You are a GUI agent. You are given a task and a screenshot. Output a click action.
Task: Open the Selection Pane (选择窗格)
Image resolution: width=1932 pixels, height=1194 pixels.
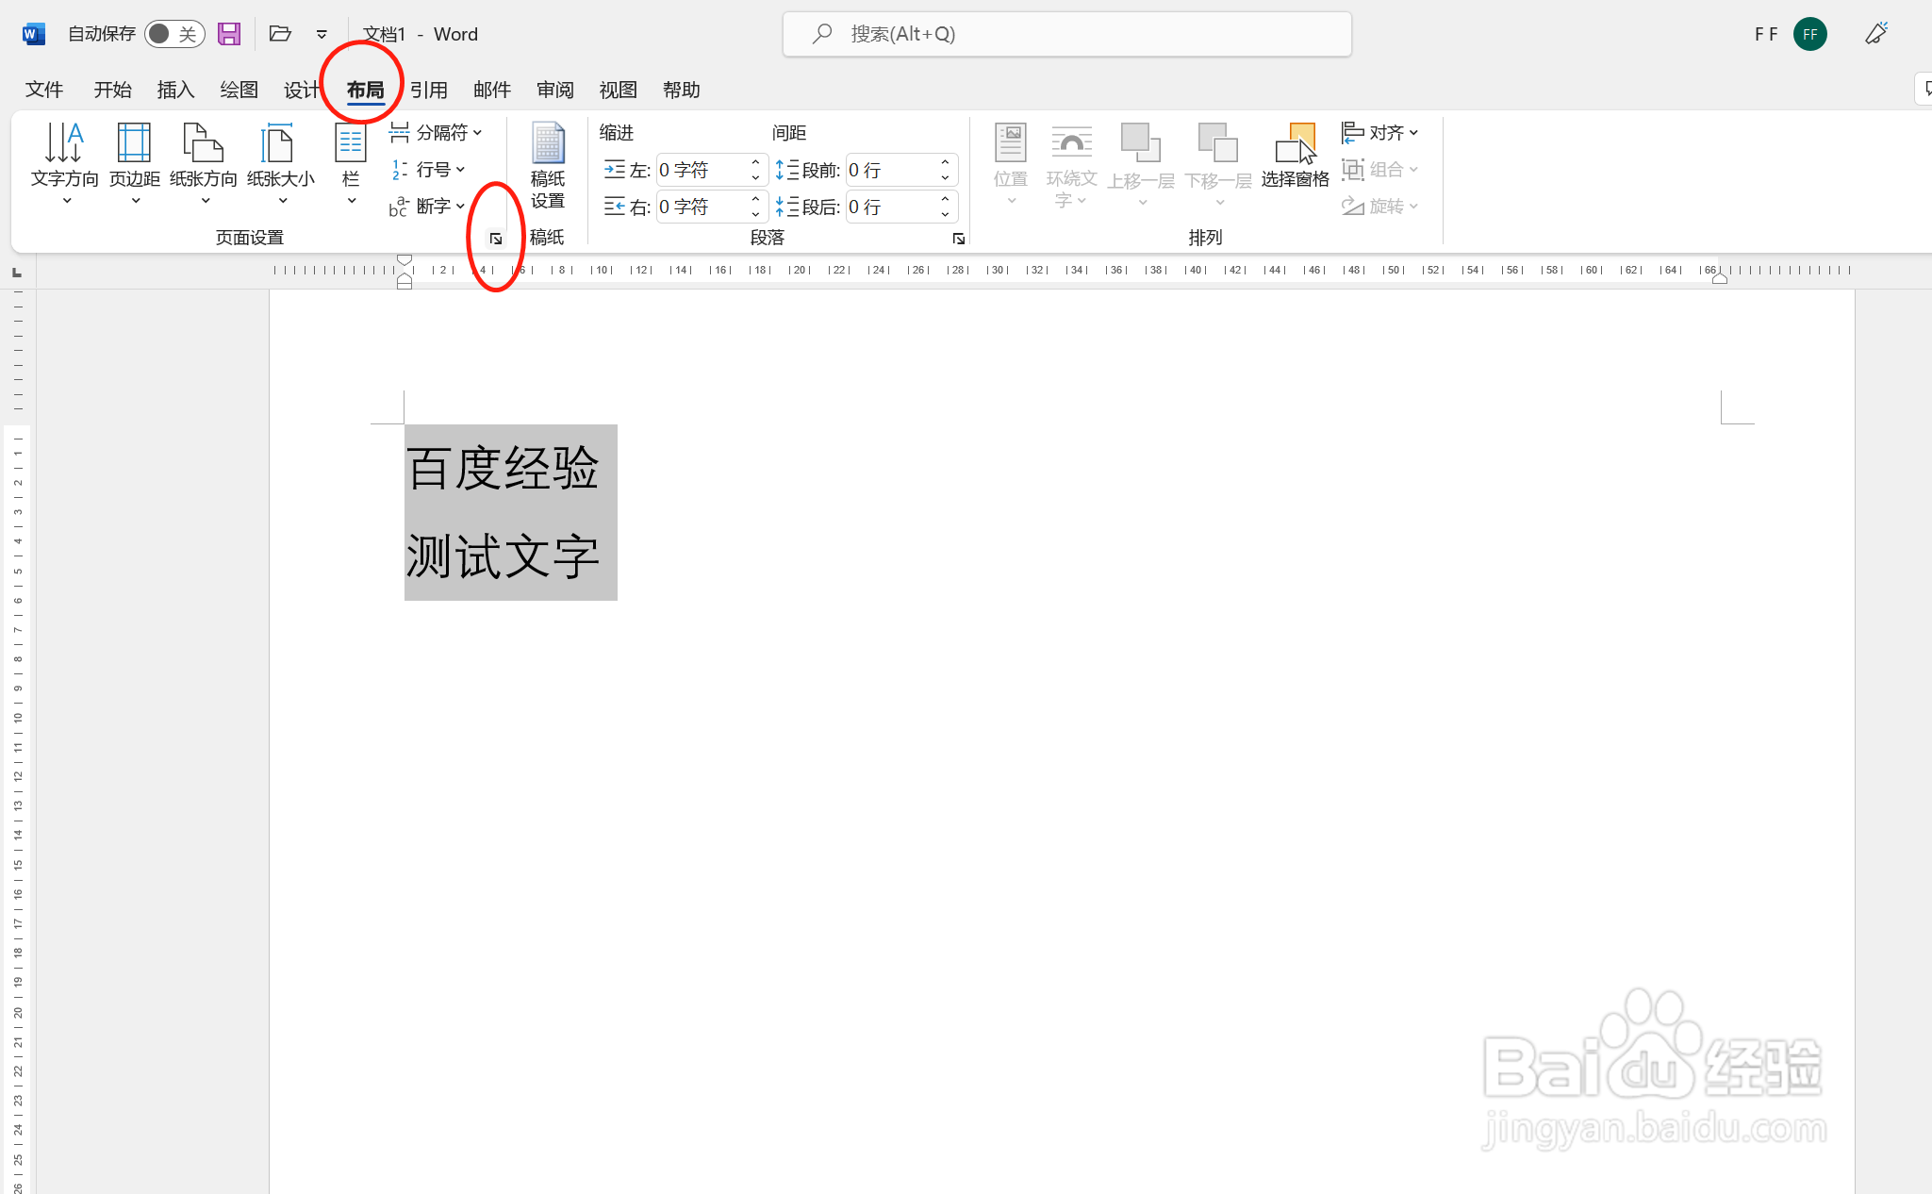pos(1296,157)
